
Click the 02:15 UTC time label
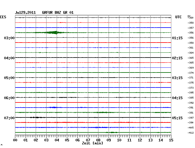pyautogui.click(x=177, y=58)
